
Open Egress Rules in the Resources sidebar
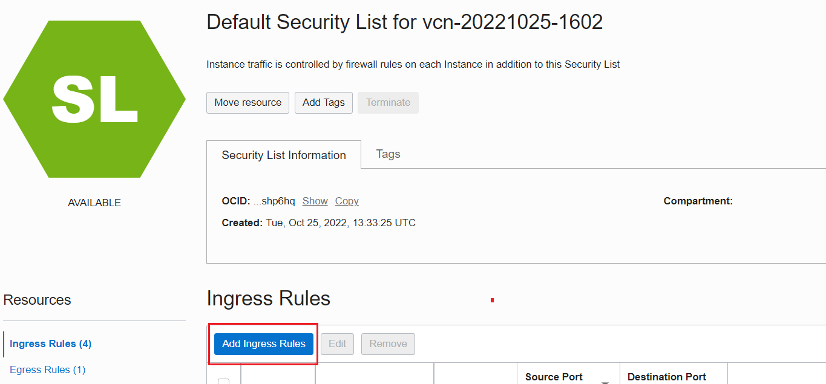pyautogui.click(x=48, y=369)
